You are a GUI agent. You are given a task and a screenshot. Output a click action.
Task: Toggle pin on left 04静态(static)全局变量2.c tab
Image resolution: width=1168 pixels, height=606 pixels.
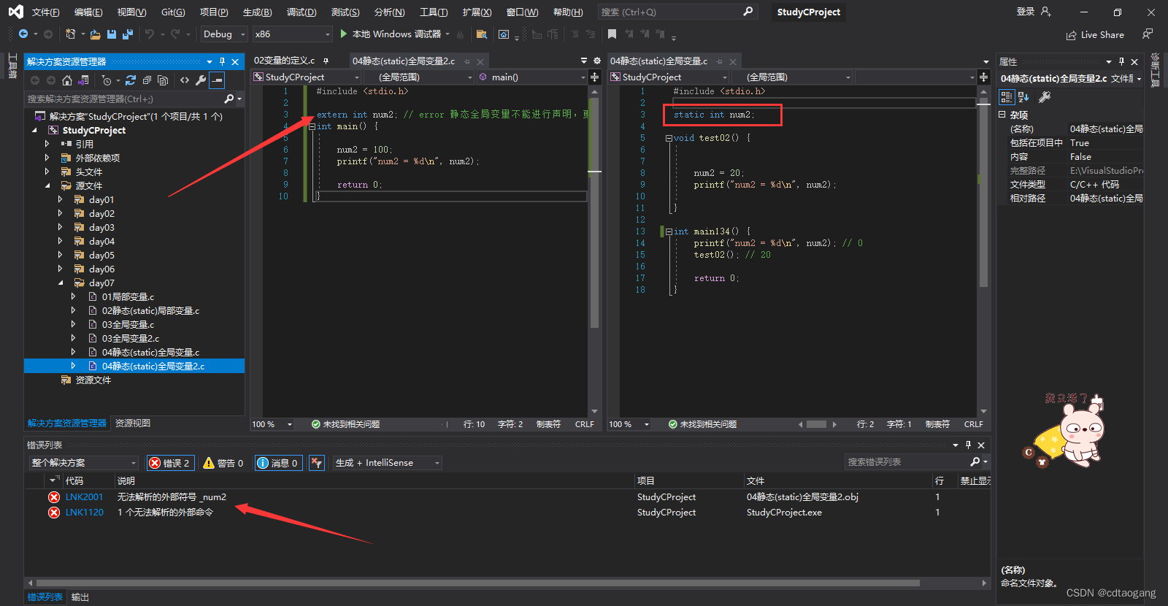point(467,61)
